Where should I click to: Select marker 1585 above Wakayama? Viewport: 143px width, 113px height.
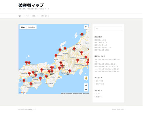(46, 77)
